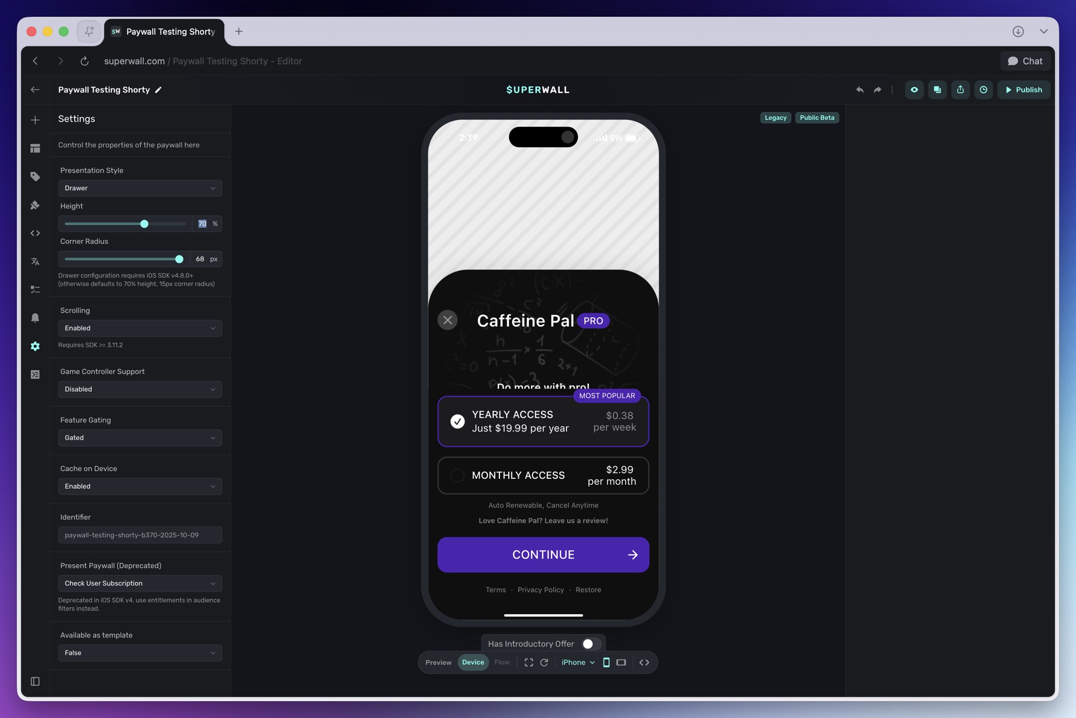Screen dimensions: 1076x718
Task: Click the redo arrow in top toolbar
Action: (x=878, y=90)
